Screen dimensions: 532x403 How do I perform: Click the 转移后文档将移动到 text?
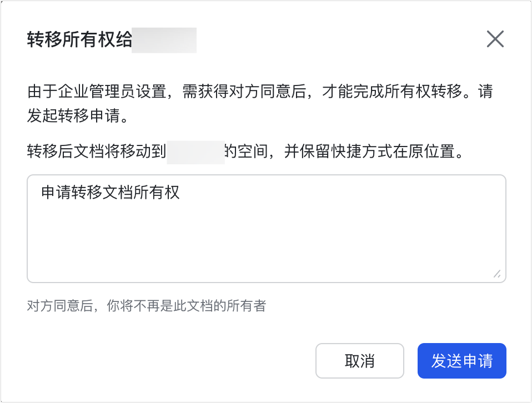point(97,152)
